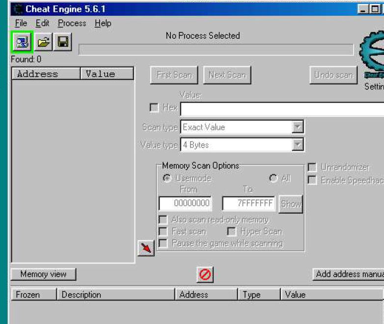384x324 pixels.
Task: Open the Help menu
Action: [103, 23]
